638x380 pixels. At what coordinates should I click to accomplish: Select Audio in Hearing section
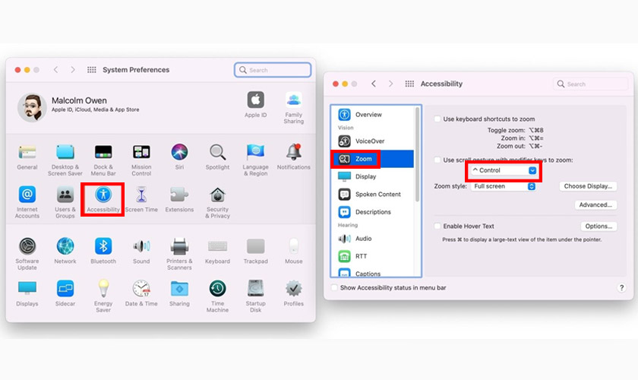373,239
